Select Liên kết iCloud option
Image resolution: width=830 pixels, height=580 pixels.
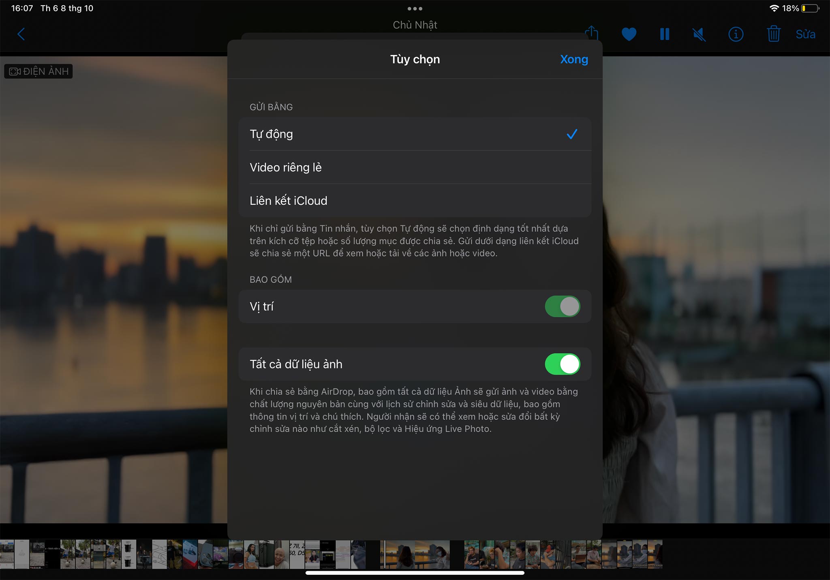415,201
